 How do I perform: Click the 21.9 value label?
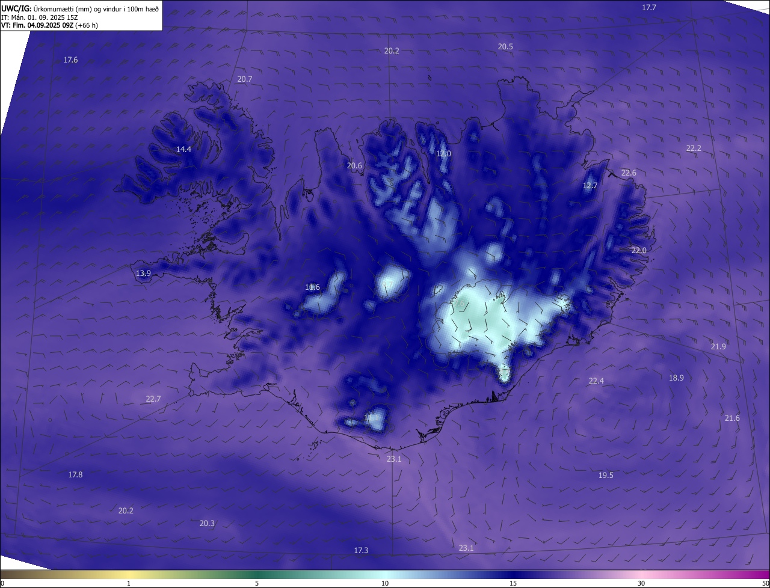pyautogui.click(x=718, y=347)
